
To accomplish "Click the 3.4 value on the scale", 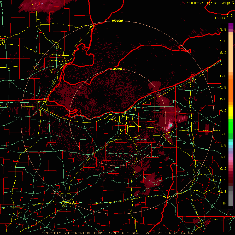I will pyautogui.click(x=223, y=122).
